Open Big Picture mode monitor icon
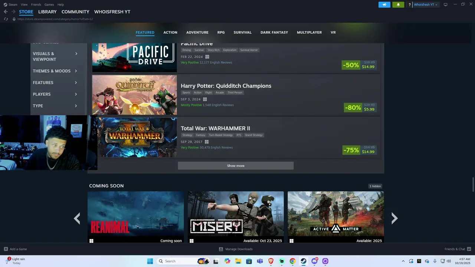The image size is (475, 267). (446, 4)
